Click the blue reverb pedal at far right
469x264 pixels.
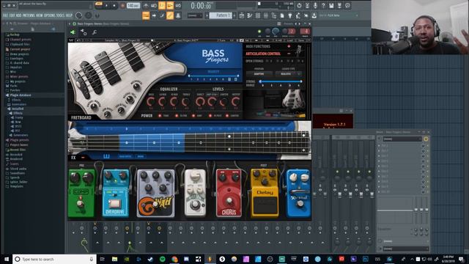point(298,192)
